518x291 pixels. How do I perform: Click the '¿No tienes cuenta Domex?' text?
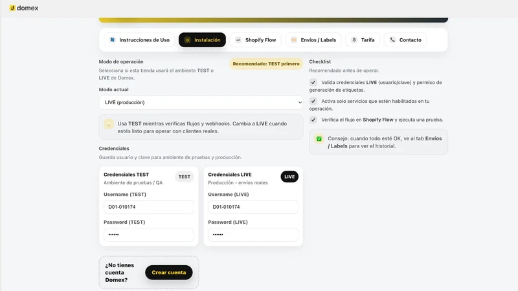120,272
